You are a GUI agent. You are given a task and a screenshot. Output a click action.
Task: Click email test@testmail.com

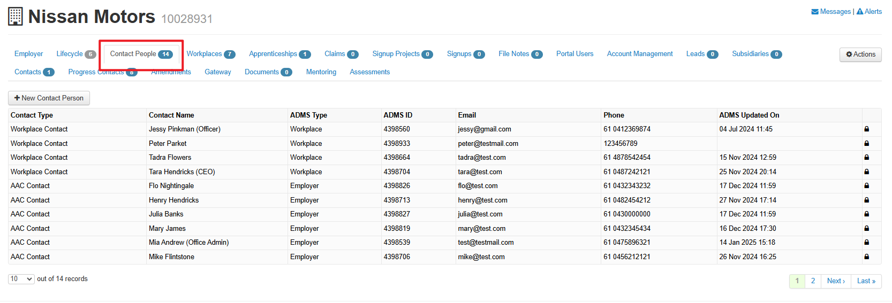click(486, 242)
